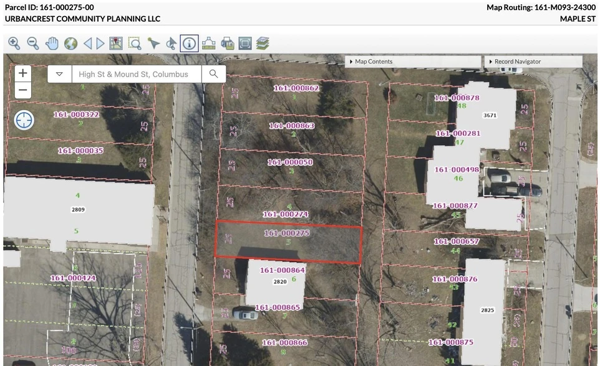Viewport: 600px width, 366px height.
Task: Click parcel label 161-000875
Action: pos(451,342)
